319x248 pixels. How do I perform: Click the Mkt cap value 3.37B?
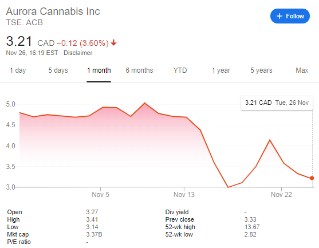94,234
